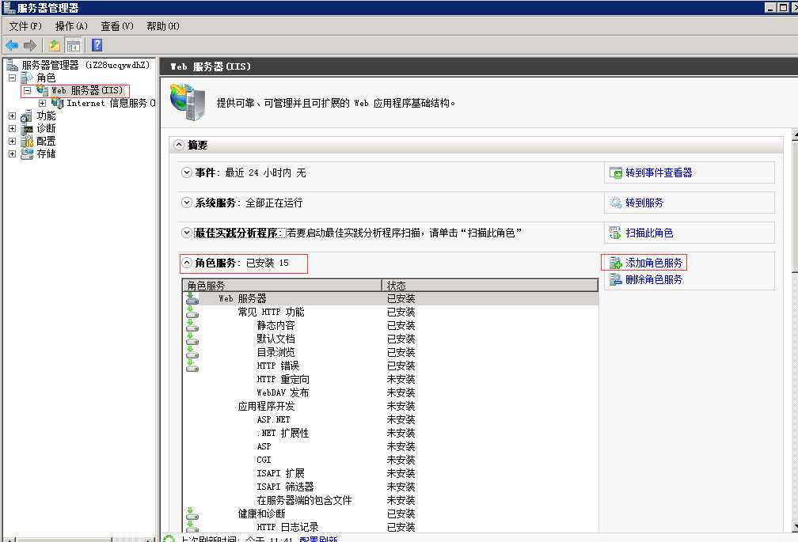Click the 添加角色服务 icon
The image size is (798, 542).
[x=616, y=263]
